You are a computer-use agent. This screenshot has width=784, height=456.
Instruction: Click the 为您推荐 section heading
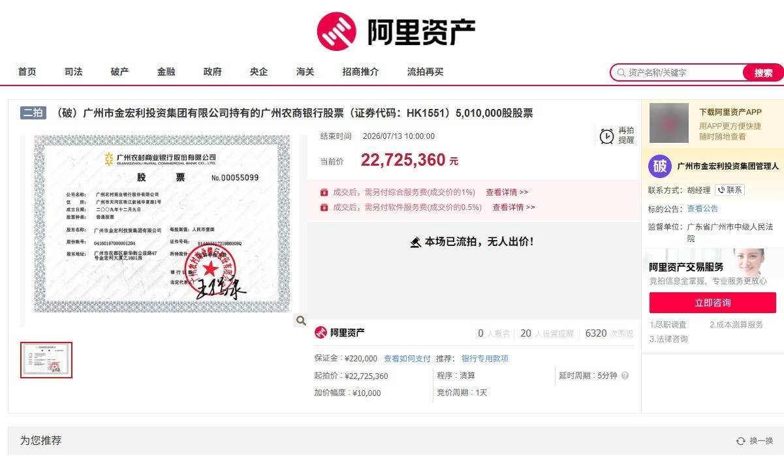click(x=40, y=441)
